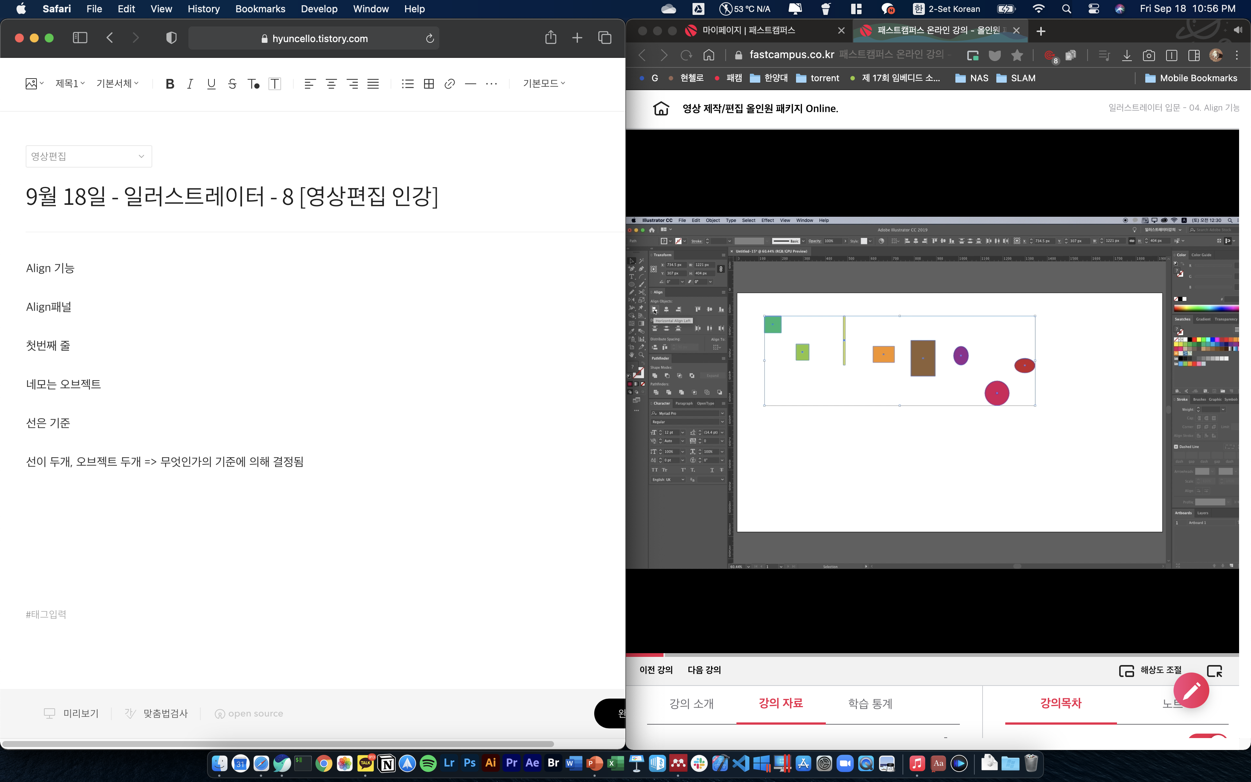Screen dimensions: 1251x782
Task: Expand the 영상편집 category selector
Action: coord(88,156)
